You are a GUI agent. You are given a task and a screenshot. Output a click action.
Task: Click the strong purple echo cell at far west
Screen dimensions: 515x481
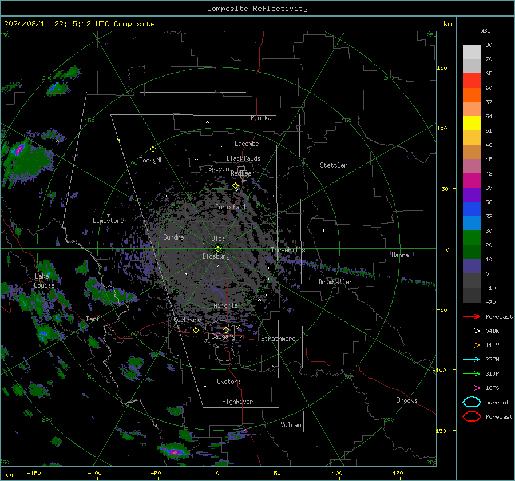tap(19, 149)
